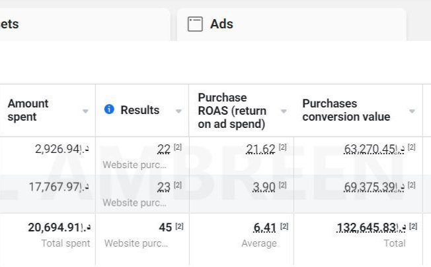Click the 3.90 ROAS value
The height and width of the screenshot is (267, 431).
click(263, 187)
